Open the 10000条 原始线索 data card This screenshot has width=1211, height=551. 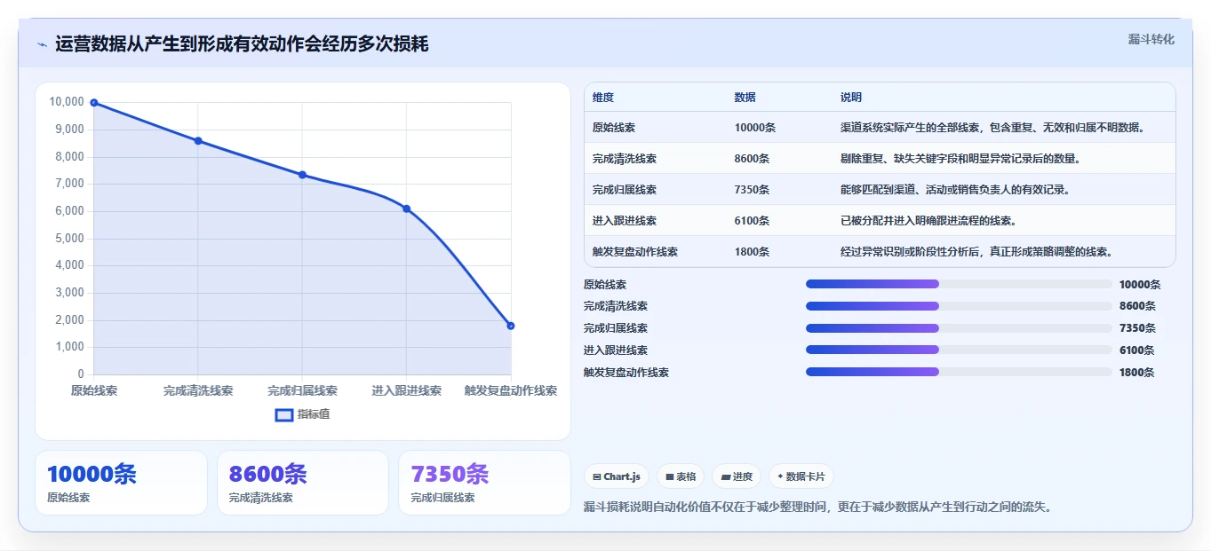(x=121, y=483)
